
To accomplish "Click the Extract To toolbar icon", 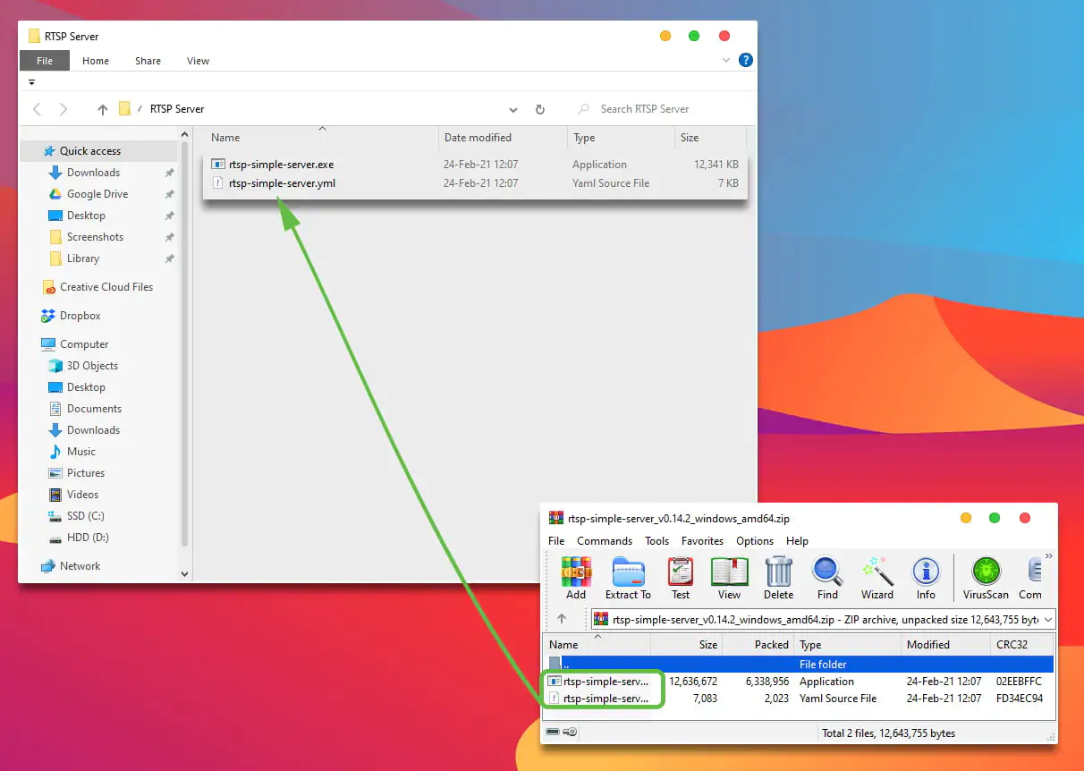I will tap(628, 578).
